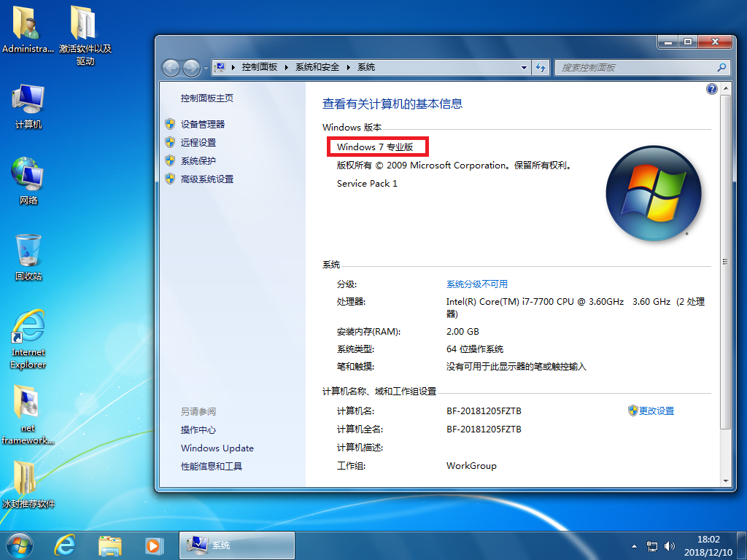Click the Service Pack 1 text
The width and height of the screenshot is (747, 560).
(367, 183)
